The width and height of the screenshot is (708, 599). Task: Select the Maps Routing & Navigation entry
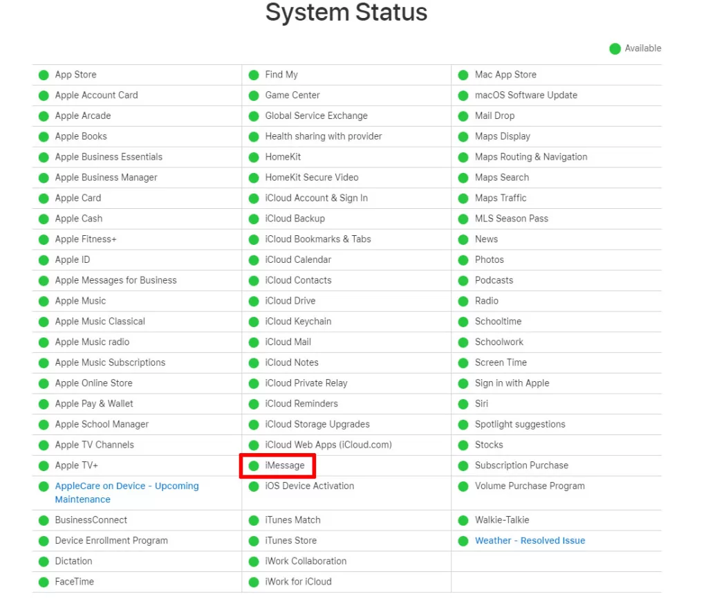[x=531, y=157]
